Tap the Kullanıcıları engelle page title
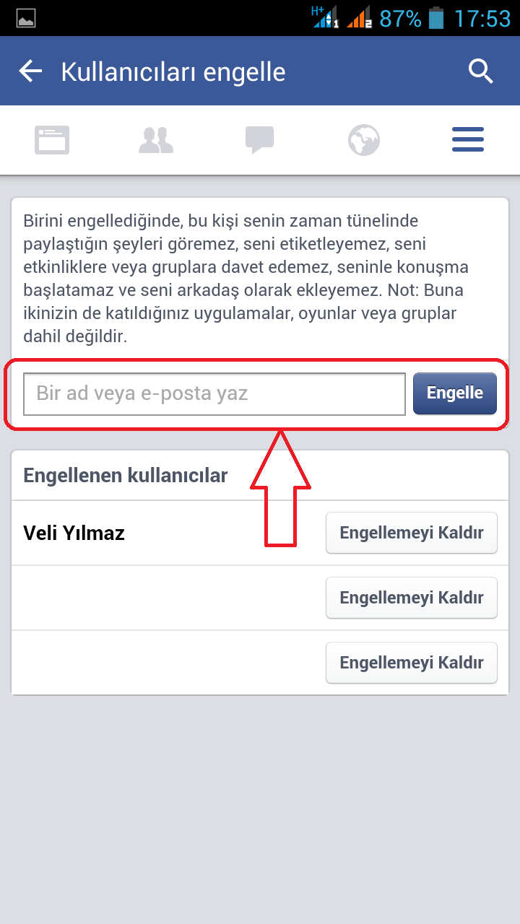The image size is (520, 924). tap(173, 72)
